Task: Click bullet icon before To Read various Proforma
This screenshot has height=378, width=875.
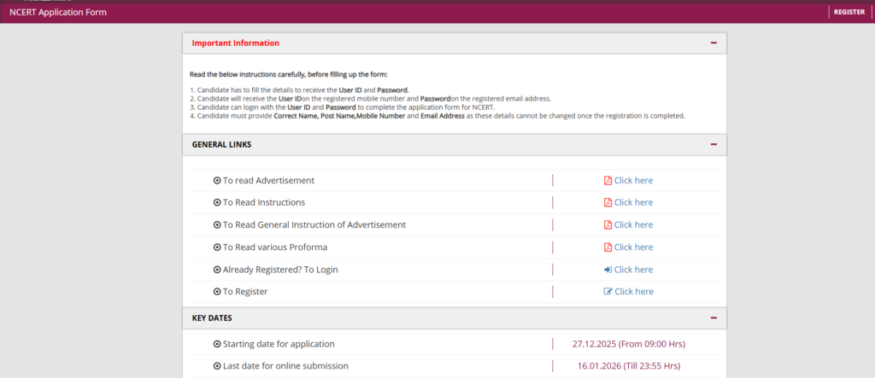Action: (217, 247)
